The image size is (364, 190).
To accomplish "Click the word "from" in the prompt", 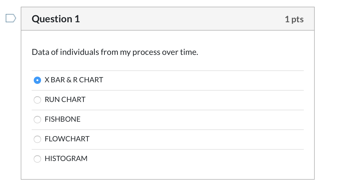I will tap(109, 52).
